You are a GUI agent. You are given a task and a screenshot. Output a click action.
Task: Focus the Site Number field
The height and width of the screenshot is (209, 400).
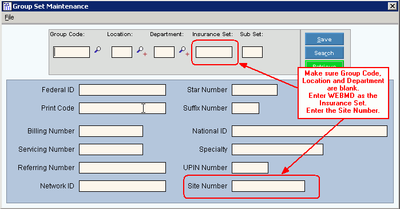(268, 186)
